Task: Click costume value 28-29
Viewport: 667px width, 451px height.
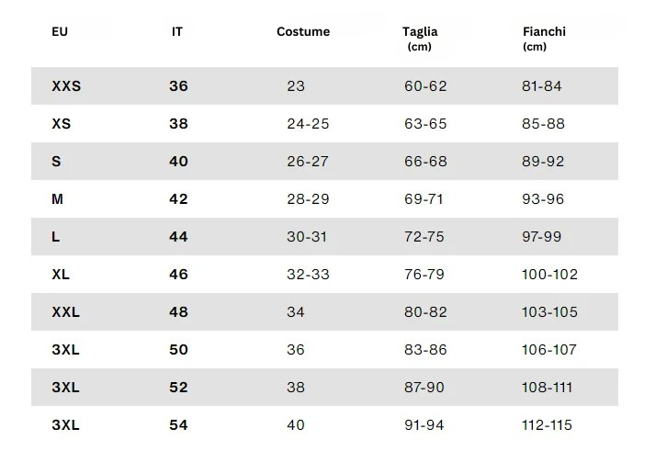Action: pos(308,199)
